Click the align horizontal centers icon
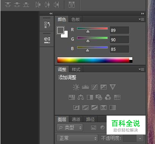This screenshot has height=144, width=155. [x=47, y=5]
